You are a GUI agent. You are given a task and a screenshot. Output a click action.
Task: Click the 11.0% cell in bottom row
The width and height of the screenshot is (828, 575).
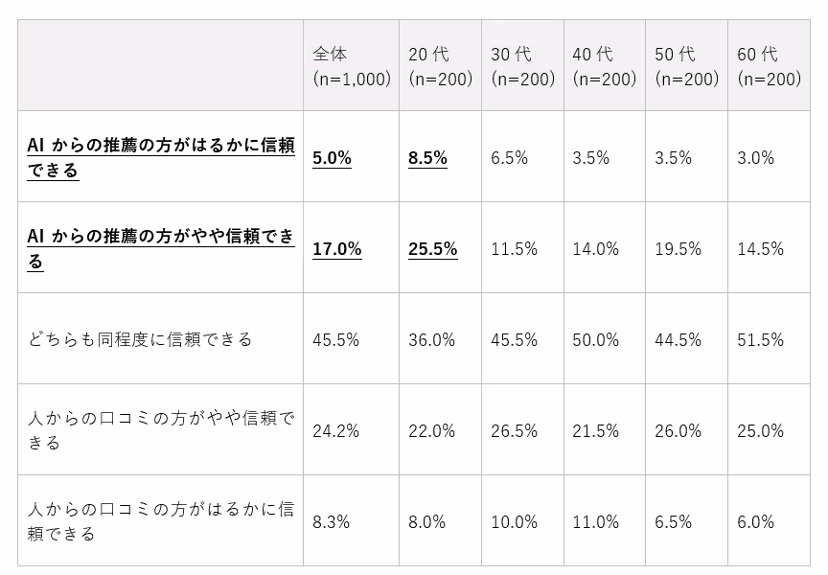coord(596,521)
